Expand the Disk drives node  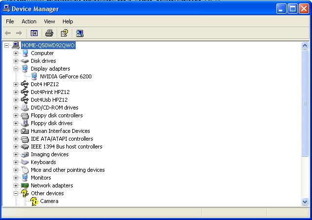(x=16, y=61)
